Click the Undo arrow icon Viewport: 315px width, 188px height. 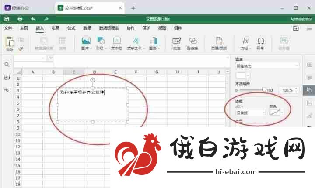click(x=33, y=19)
